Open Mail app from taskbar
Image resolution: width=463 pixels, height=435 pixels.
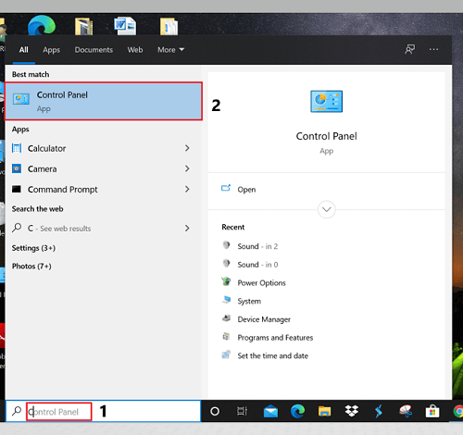pos(270,411)
